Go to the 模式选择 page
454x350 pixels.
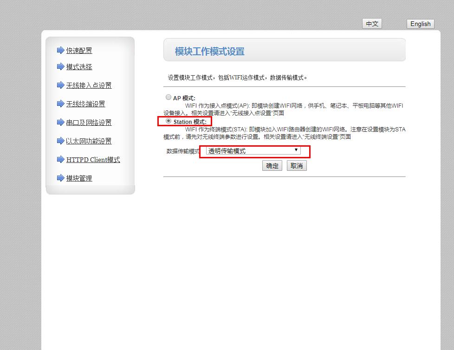click(x=79, y=67)
